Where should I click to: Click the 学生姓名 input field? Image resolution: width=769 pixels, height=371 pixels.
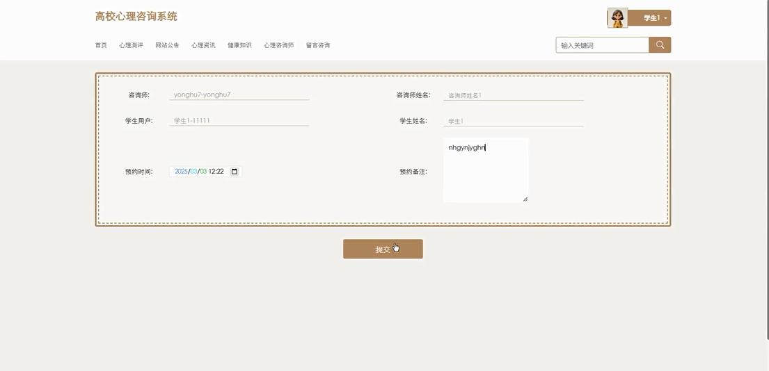click(513, 121)
